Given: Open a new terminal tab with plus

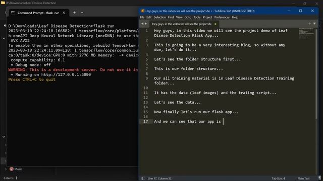Looking at the screenshot, I should (74, 13).
